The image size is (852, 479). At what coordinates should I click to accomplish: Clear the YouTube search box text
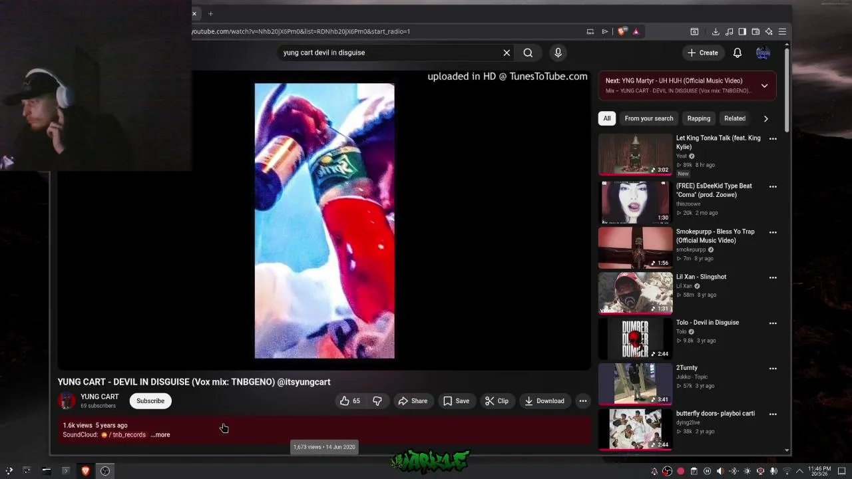(507, 53)
